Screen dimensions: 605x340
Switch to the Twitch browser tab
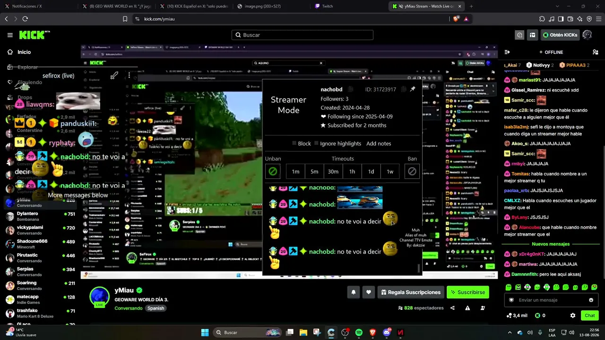[x=350, y=6]
